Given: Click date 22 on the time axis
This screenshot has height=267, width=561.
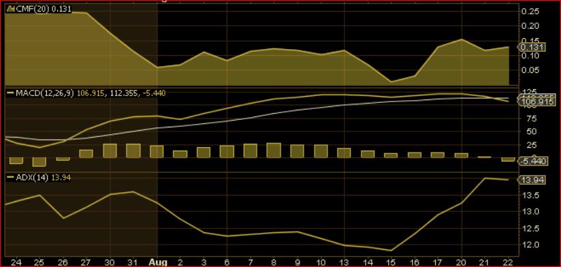Looking at the screenshot, I should 508,262.
